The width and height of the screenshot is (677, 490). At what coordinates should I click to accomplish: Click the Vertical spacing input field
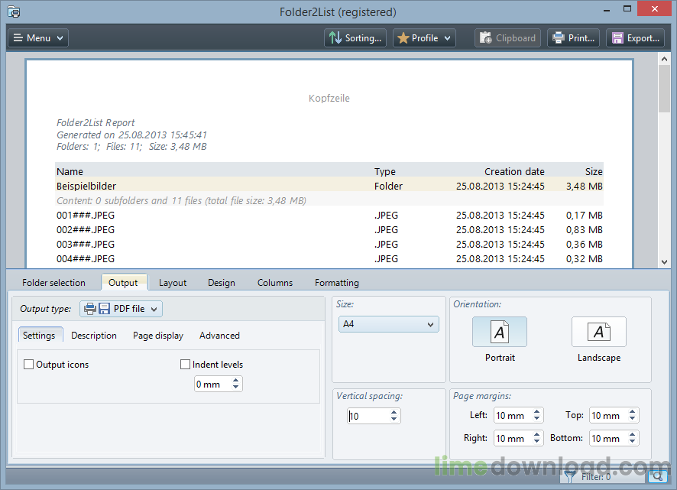click(368, 417)
